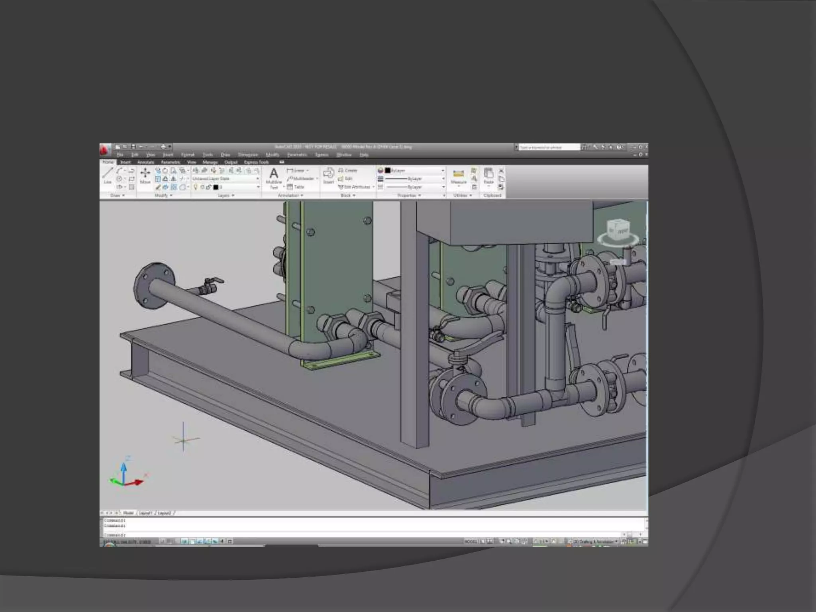The height and width of the screenshot is (612, 816).
Task: Click the Edit Attributes button
Action: coord(354,187)
